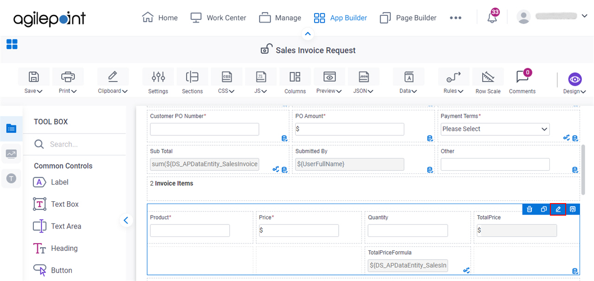Collapse the top navigation with the up chevron
Viewport: 594px width, 281px height.
coord(308,34)
